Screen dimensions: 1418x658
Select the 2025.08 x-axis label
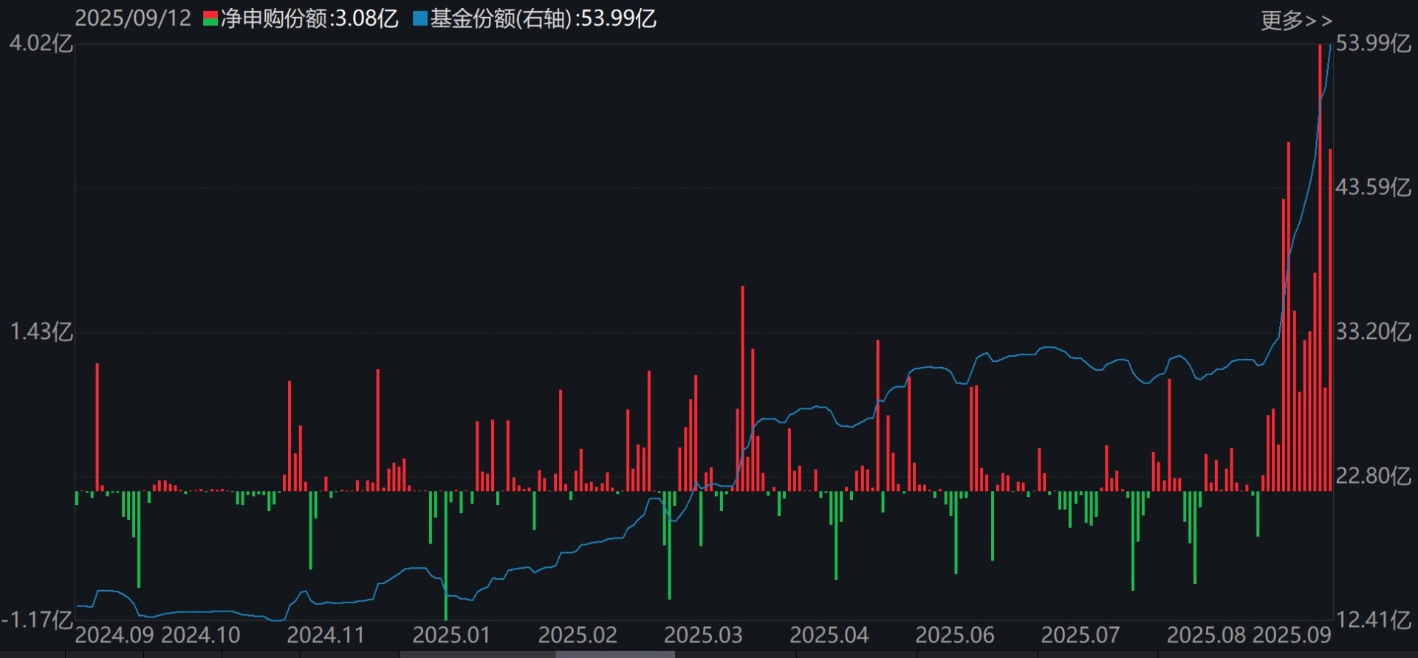pos(1206,635)
